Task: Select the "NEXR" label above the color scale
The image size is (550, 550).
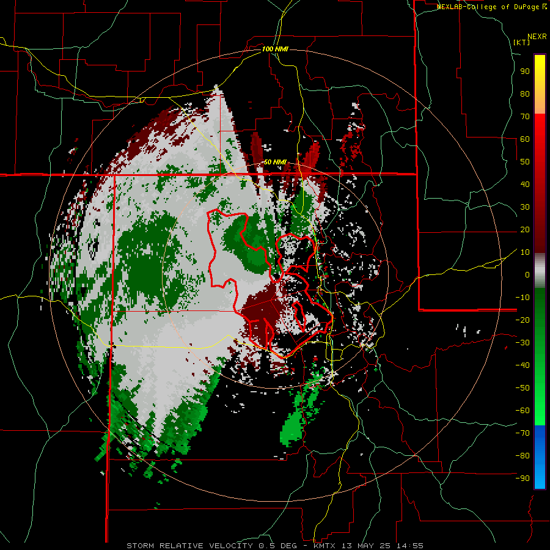Action: 537,37
